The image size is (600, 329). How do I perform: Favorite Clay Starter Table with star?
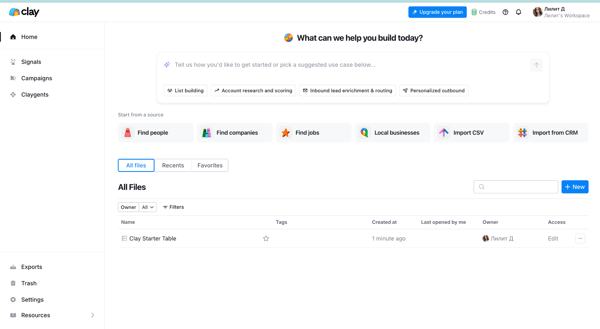[x=266, y=238]
